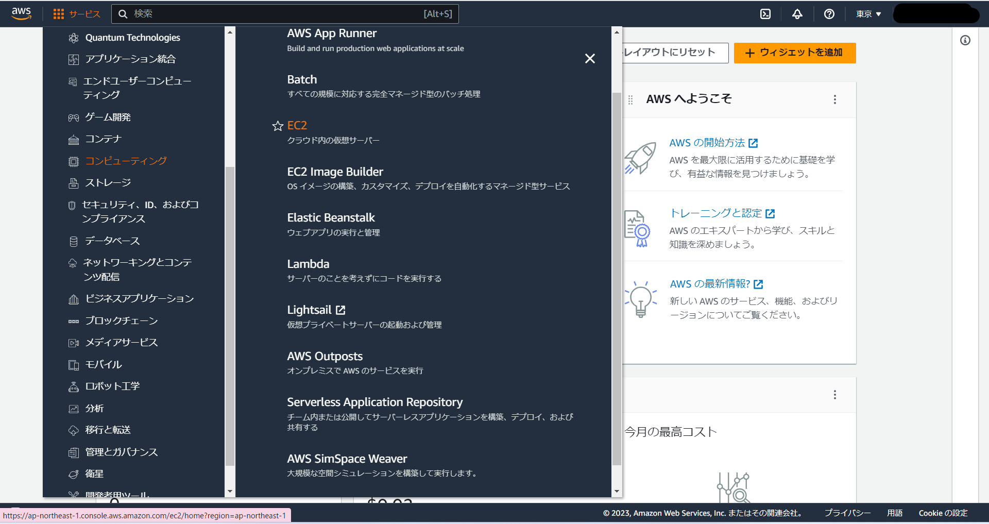The width and height of the screenshot is (989, 524).
Task: Click the services list scrollbar thumb
Action: (617, 279)
